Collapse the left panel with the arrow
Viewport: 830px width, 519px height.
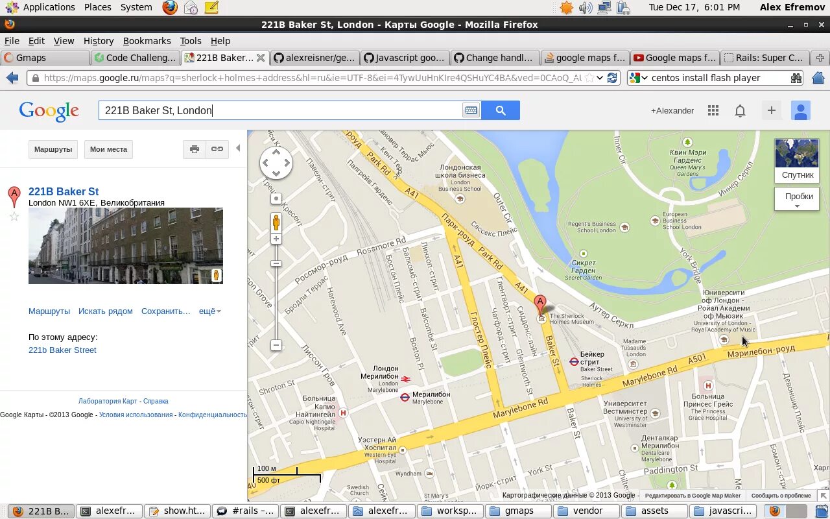[238, 149]
